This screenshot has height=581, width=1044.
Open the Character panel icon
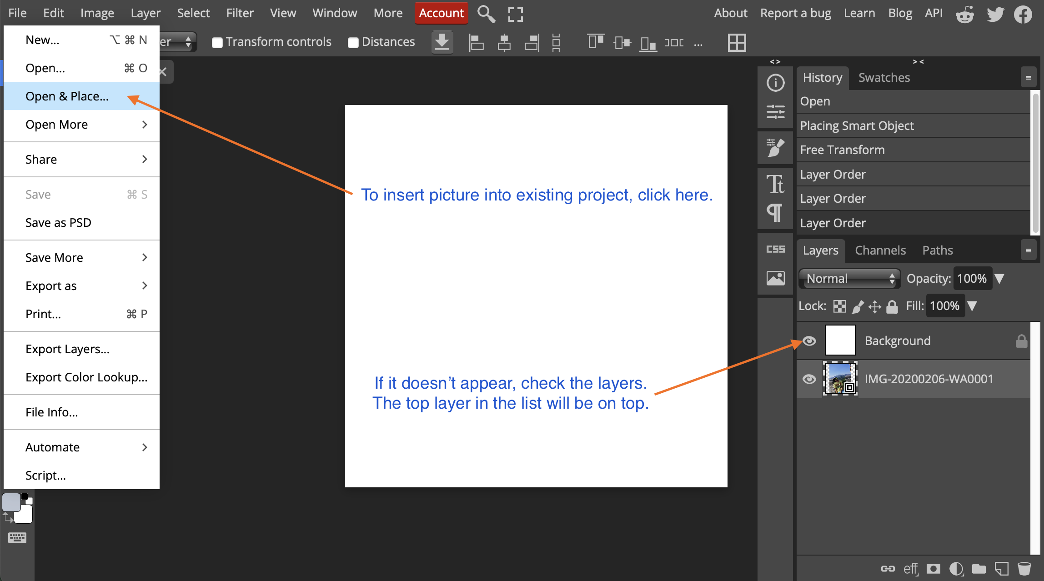[775, 184]
